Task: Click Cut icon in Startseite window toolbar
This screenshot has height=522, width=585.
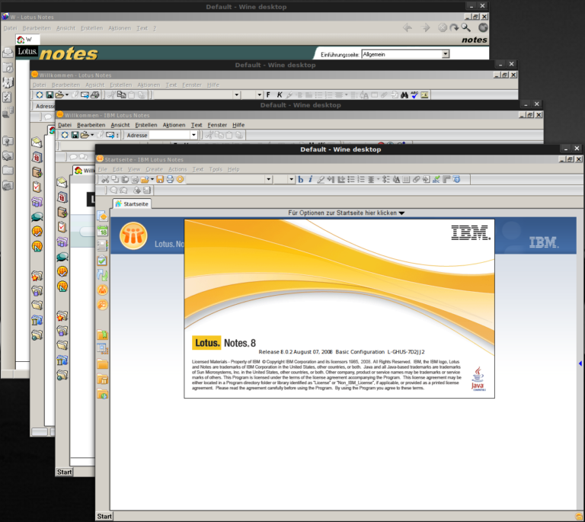Action: coord(105,180)
